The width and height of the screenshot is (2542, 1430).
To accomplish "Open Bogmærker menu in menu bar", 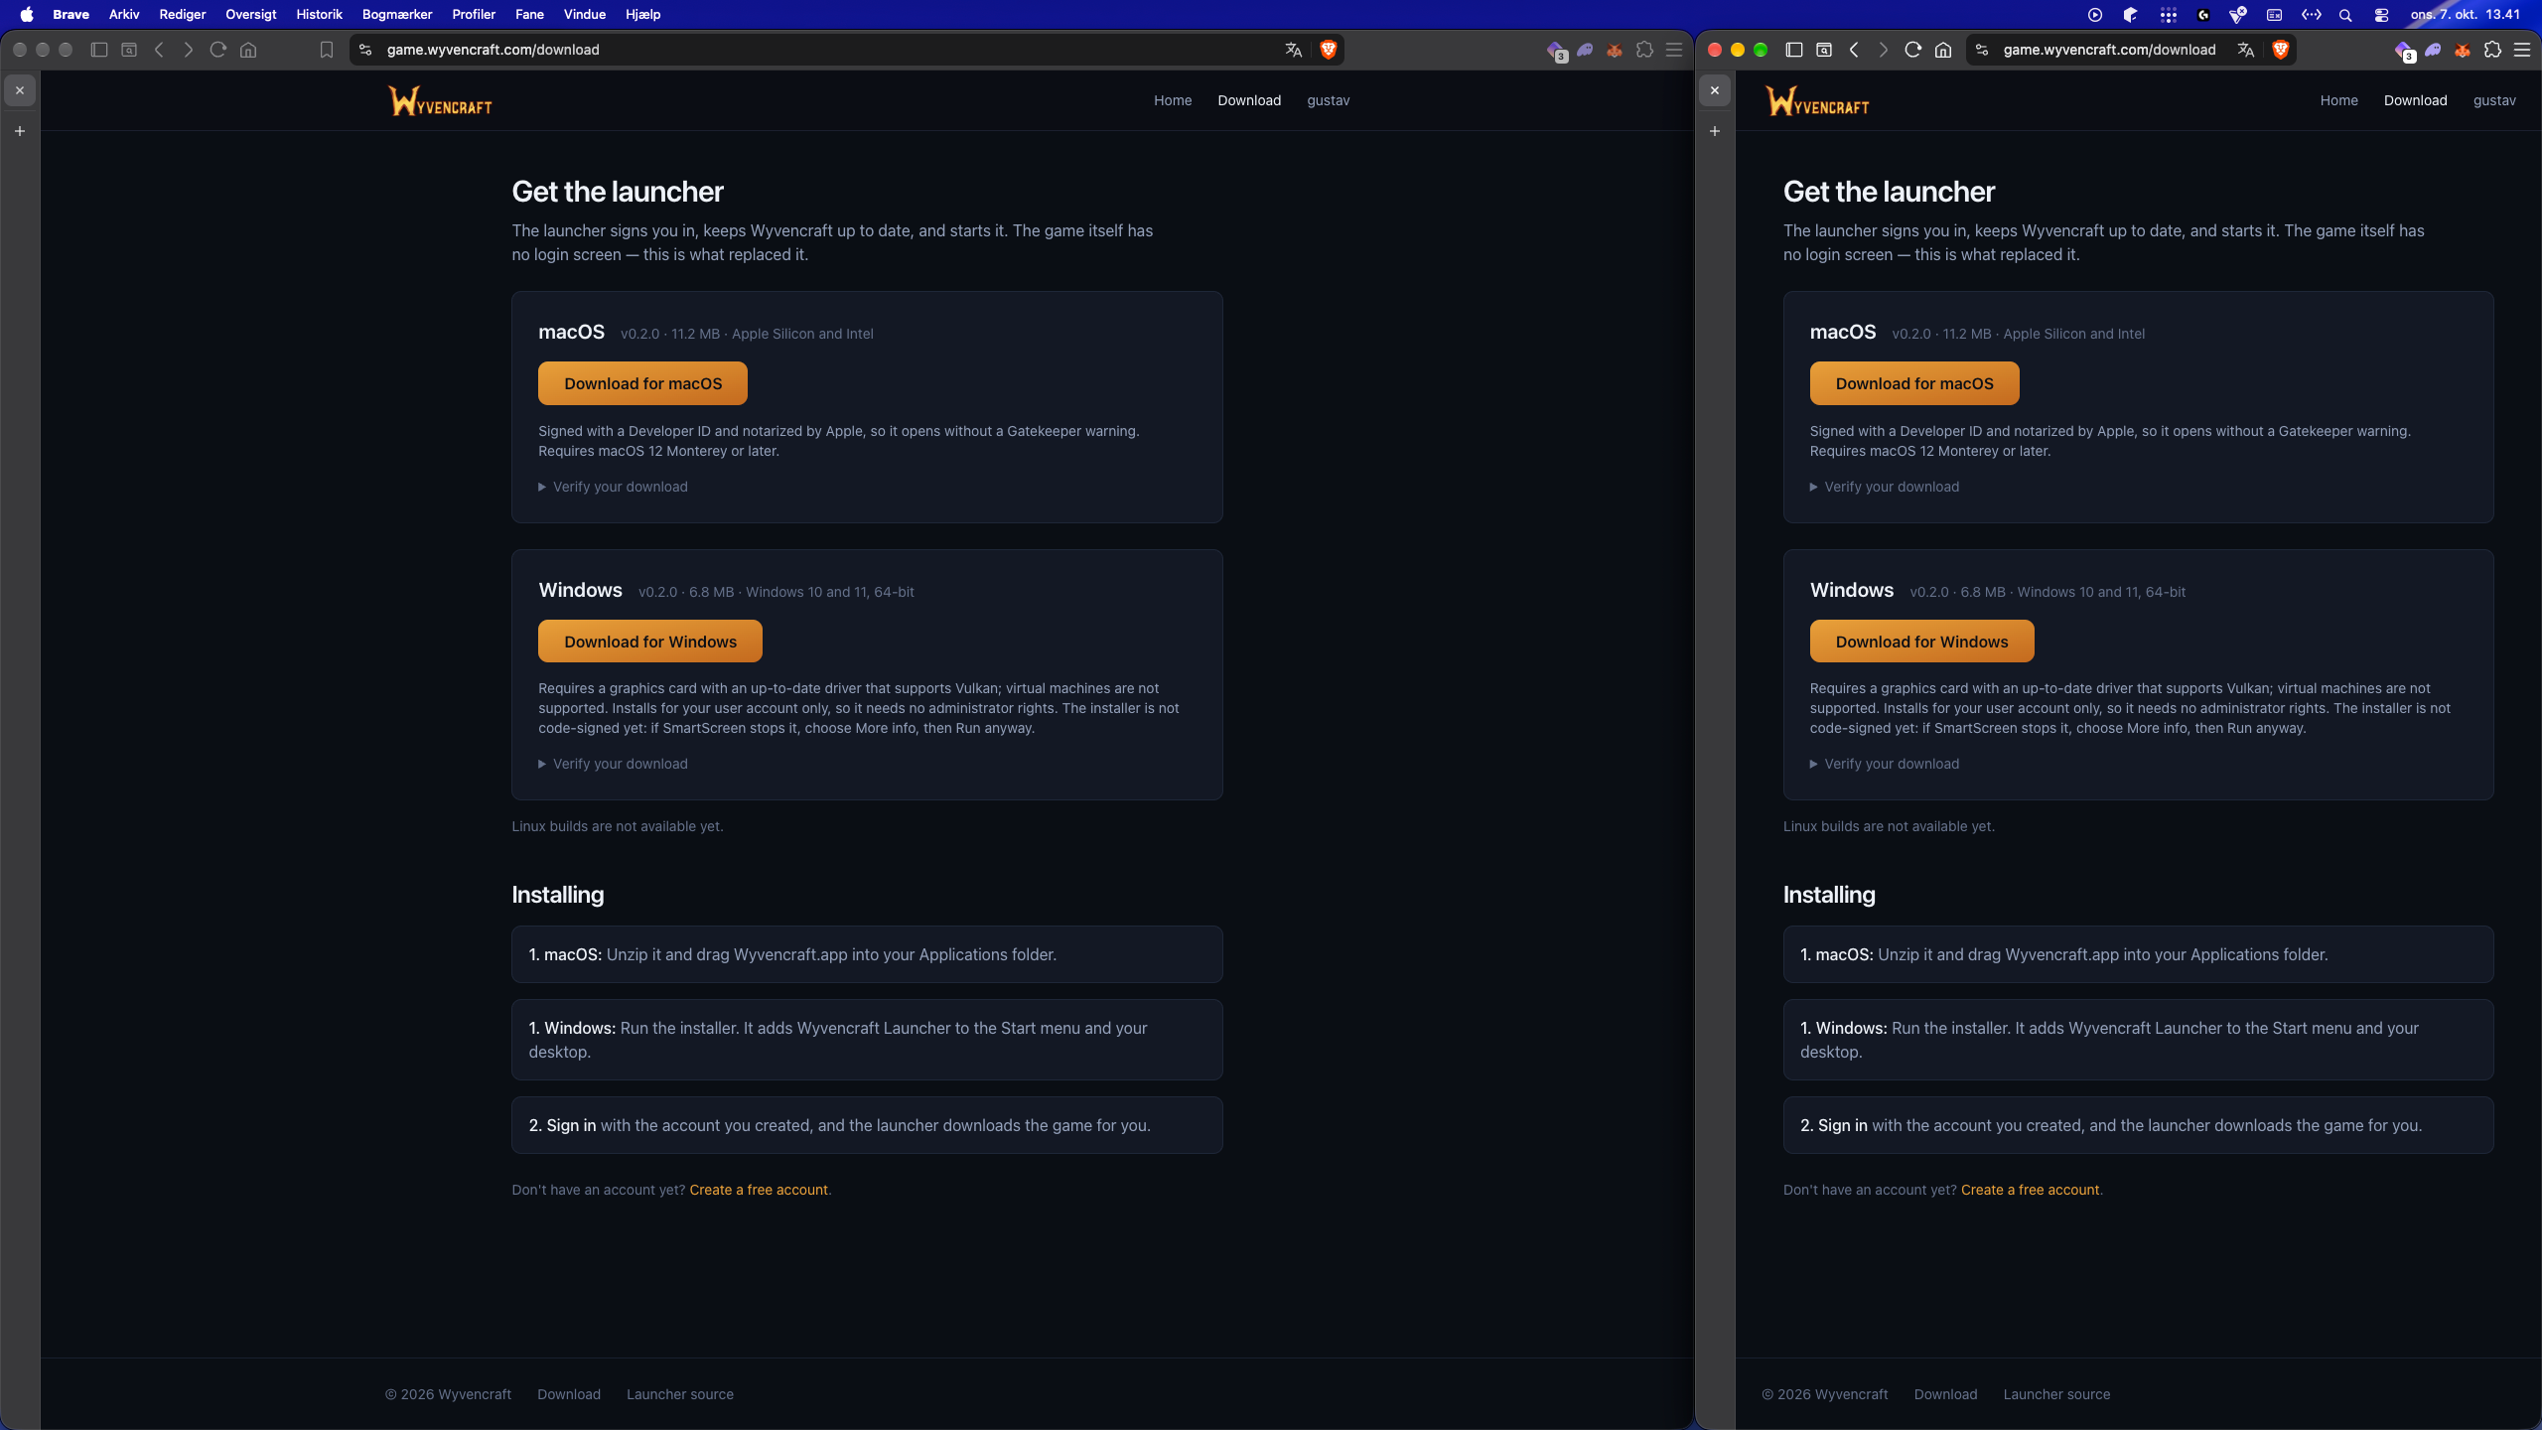I will 397,15.
